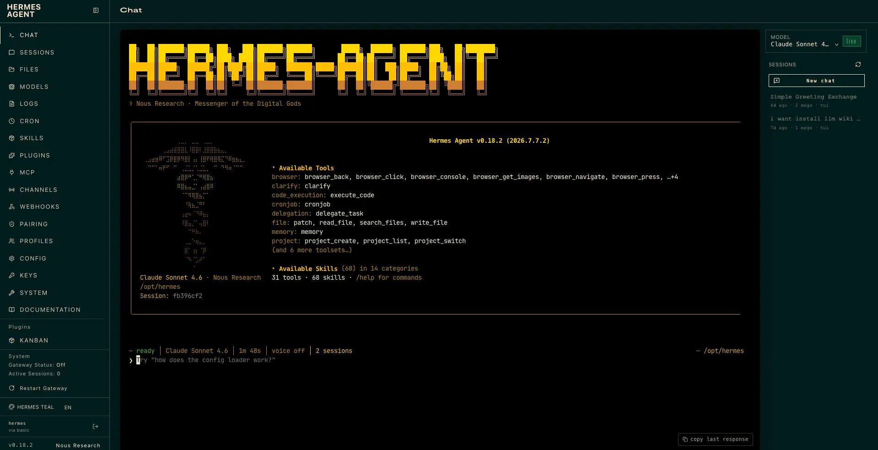The width and height of the screenshot is (878, 450).
Task: Click the 'cronjob: cronjob' tool line
Action: tap(301, 204)
